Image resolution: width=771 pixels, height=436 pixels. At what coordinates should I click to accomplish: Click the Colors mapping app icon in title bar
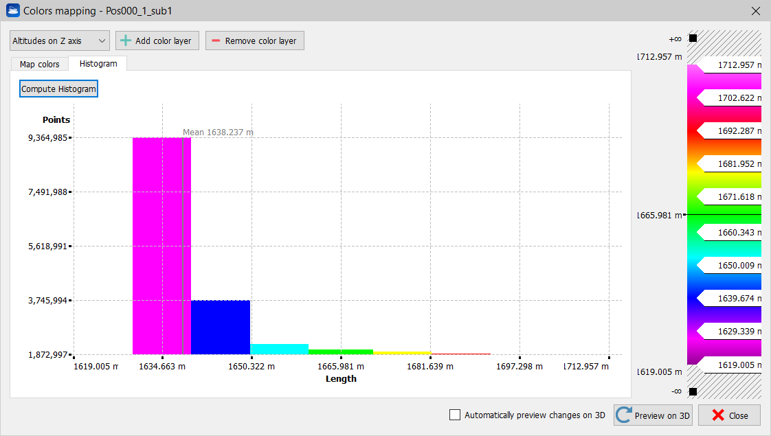(x=12, y=11)
